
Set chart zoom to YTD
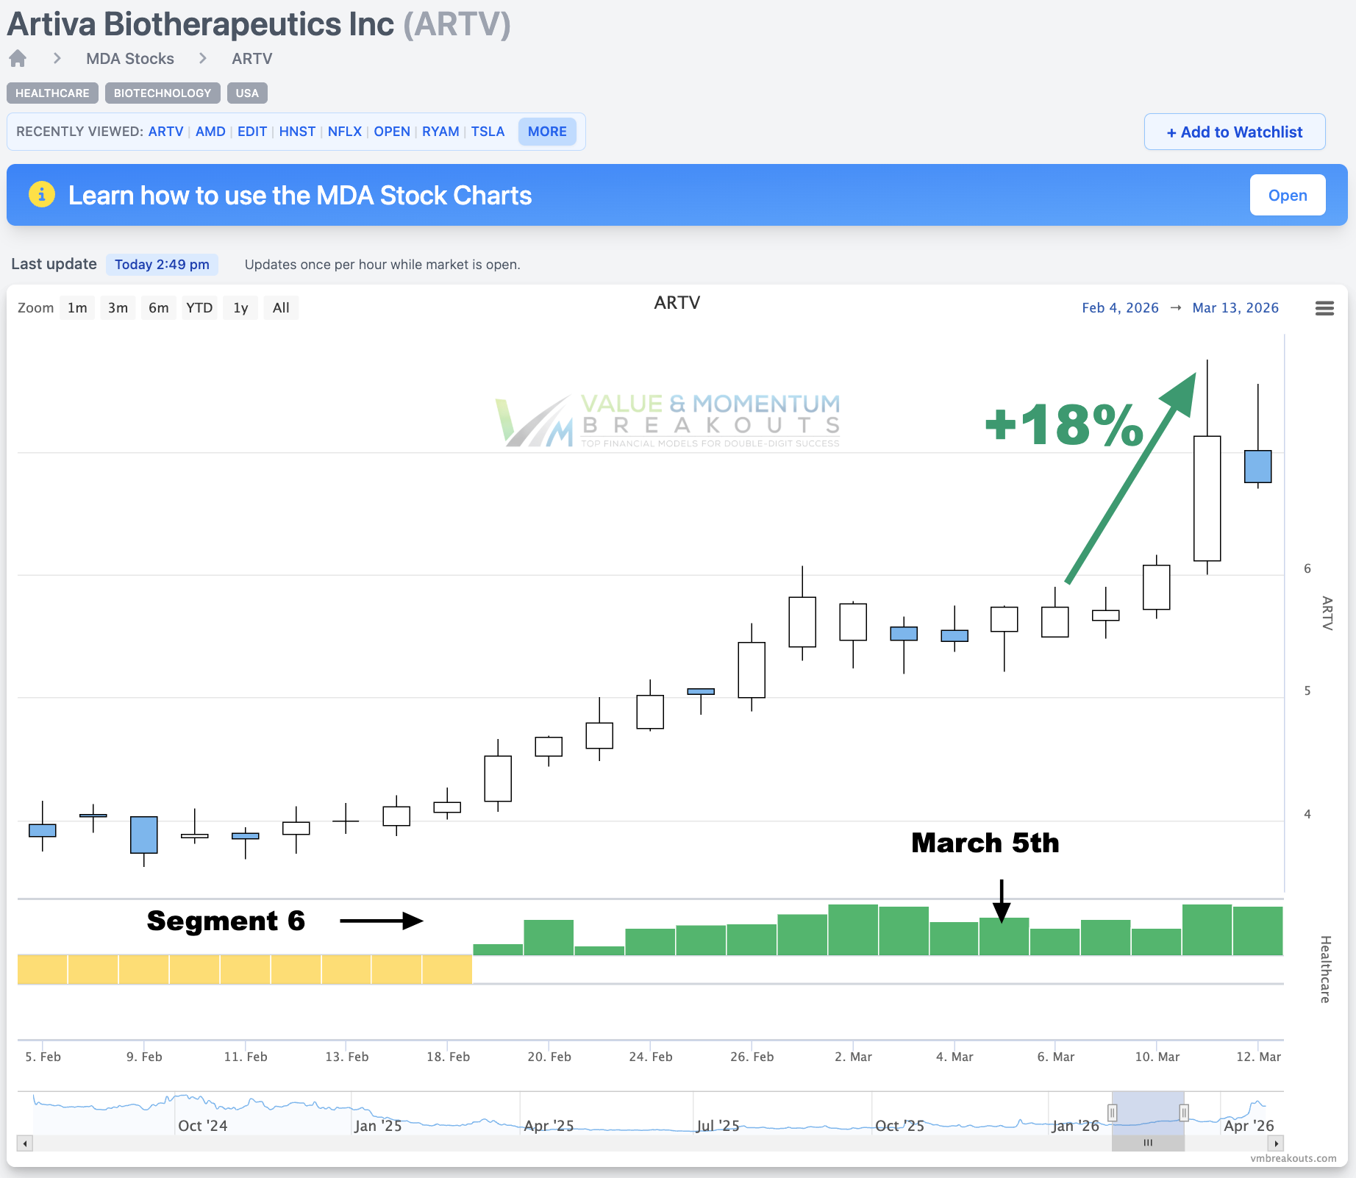pyautogui.click(x=199, y=308)
